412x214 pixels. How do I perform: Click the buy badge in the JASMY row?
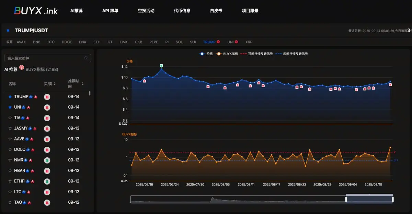pos(47,128)
